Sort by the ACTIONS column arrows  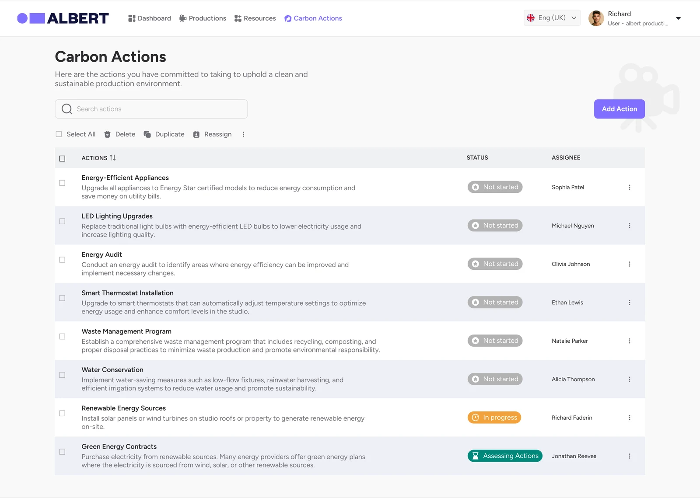click(x=113, y=158)
